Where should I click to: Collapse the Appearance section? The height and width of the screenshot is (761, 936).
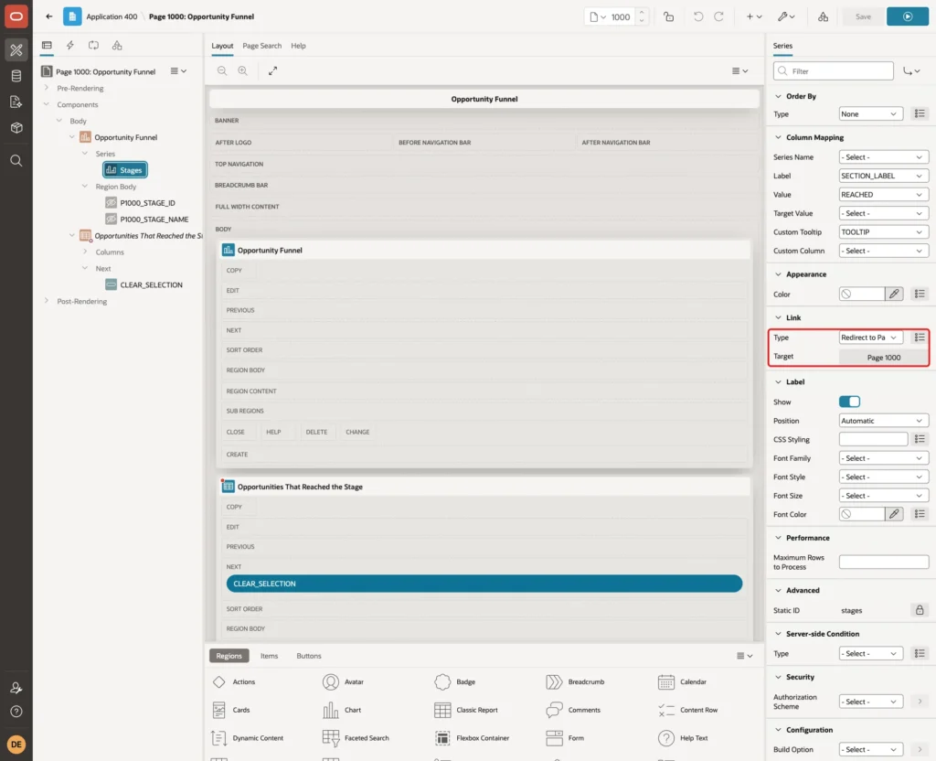coord(778,274)
